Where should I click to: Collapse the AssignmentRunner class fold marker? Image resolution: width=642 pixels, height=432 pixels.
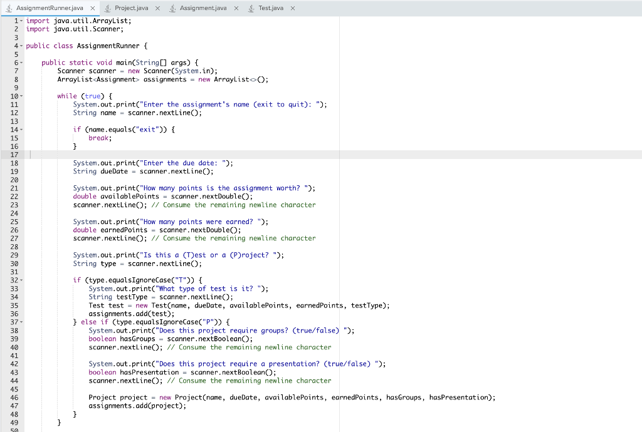click(21, 46)
